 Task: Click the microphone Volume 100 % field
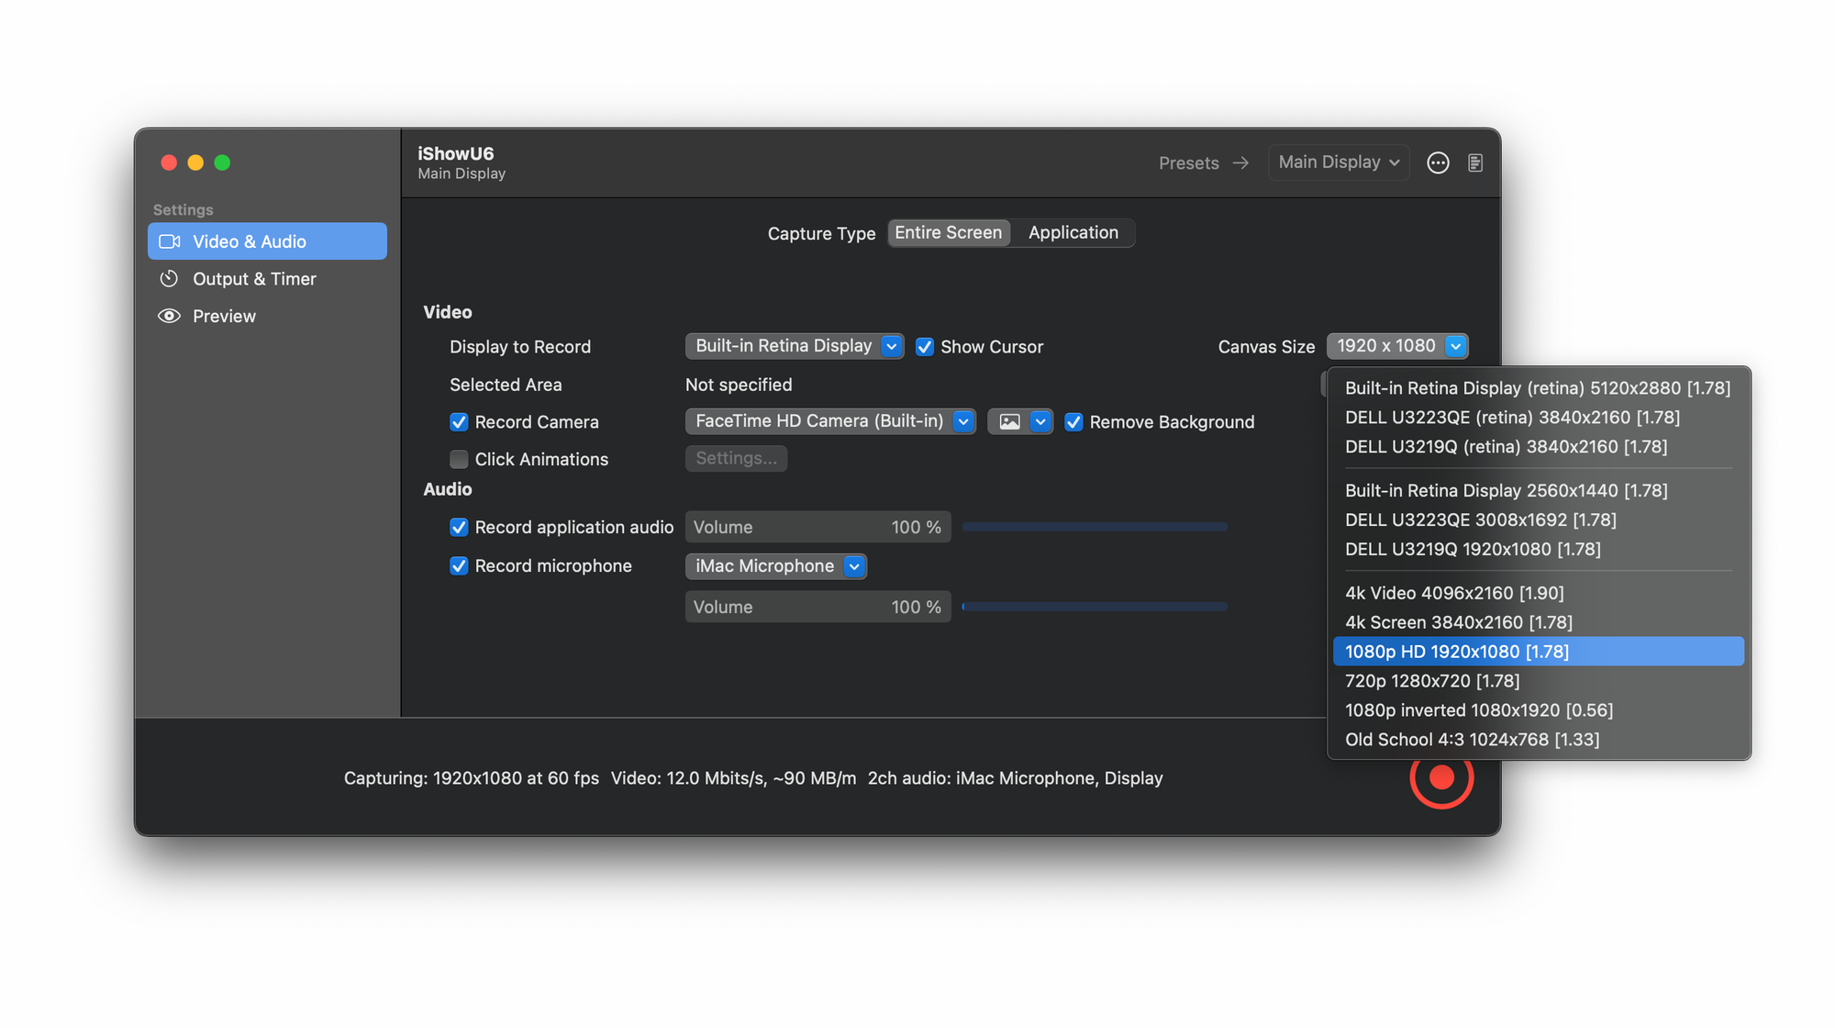pos(817,607)
